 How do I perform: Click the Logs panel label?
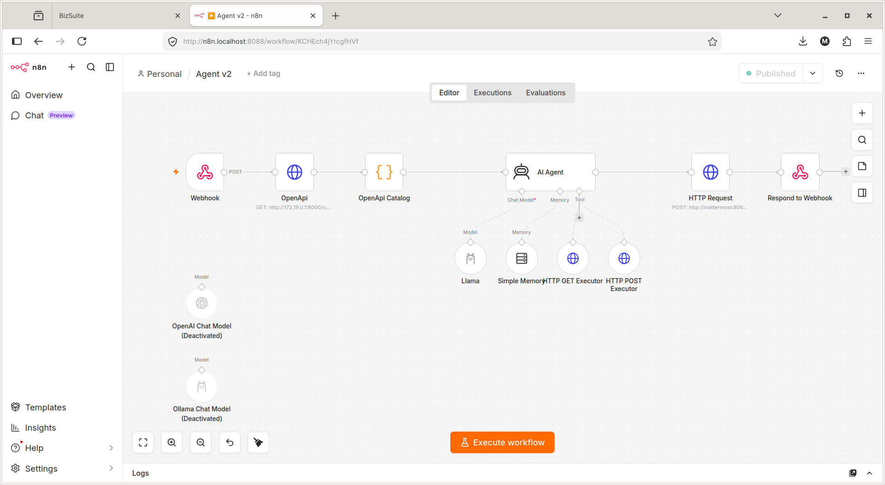pos(141,473)
